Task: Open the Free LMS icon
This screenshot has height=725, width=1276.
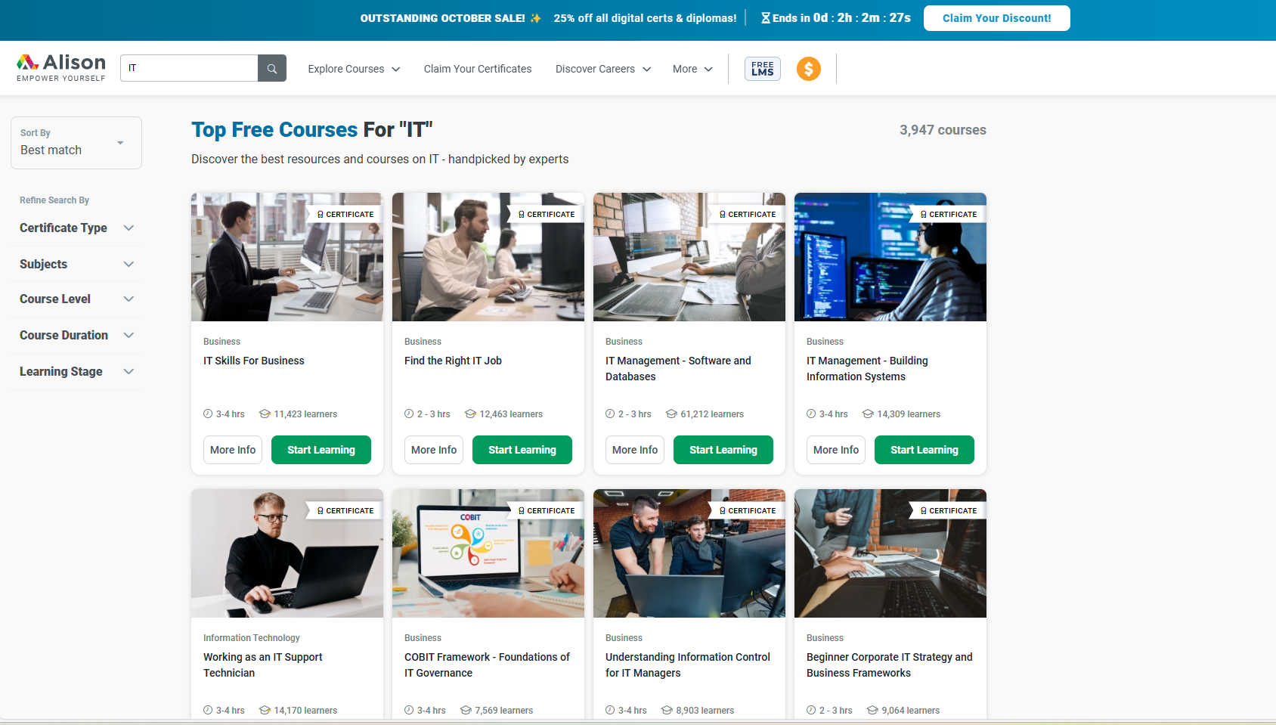Action: point(763,69)
